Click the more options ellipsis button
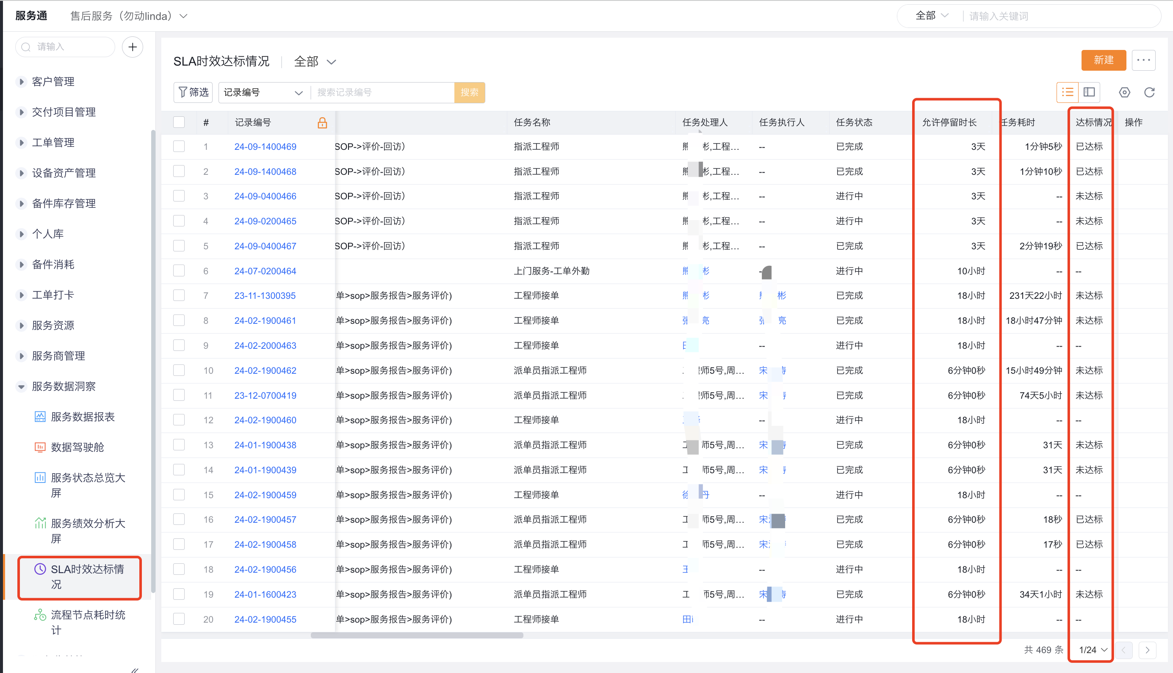 tap(1143, 61)
